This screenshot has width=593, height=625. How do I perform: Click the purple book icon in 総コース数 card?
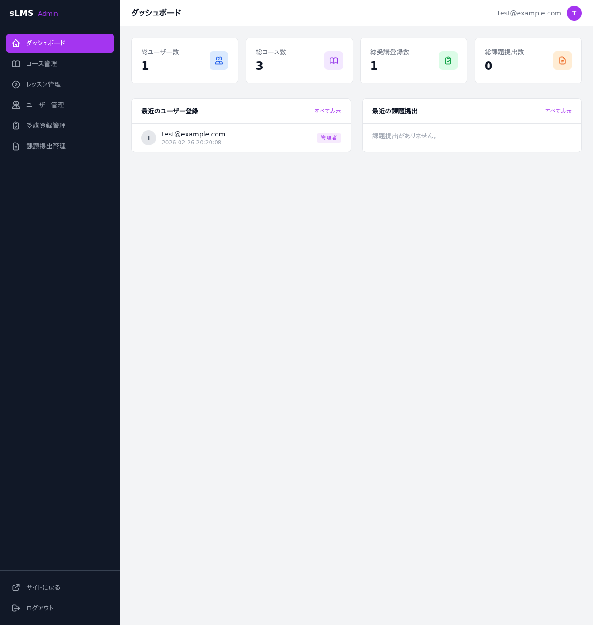click(x=334, y=60)
